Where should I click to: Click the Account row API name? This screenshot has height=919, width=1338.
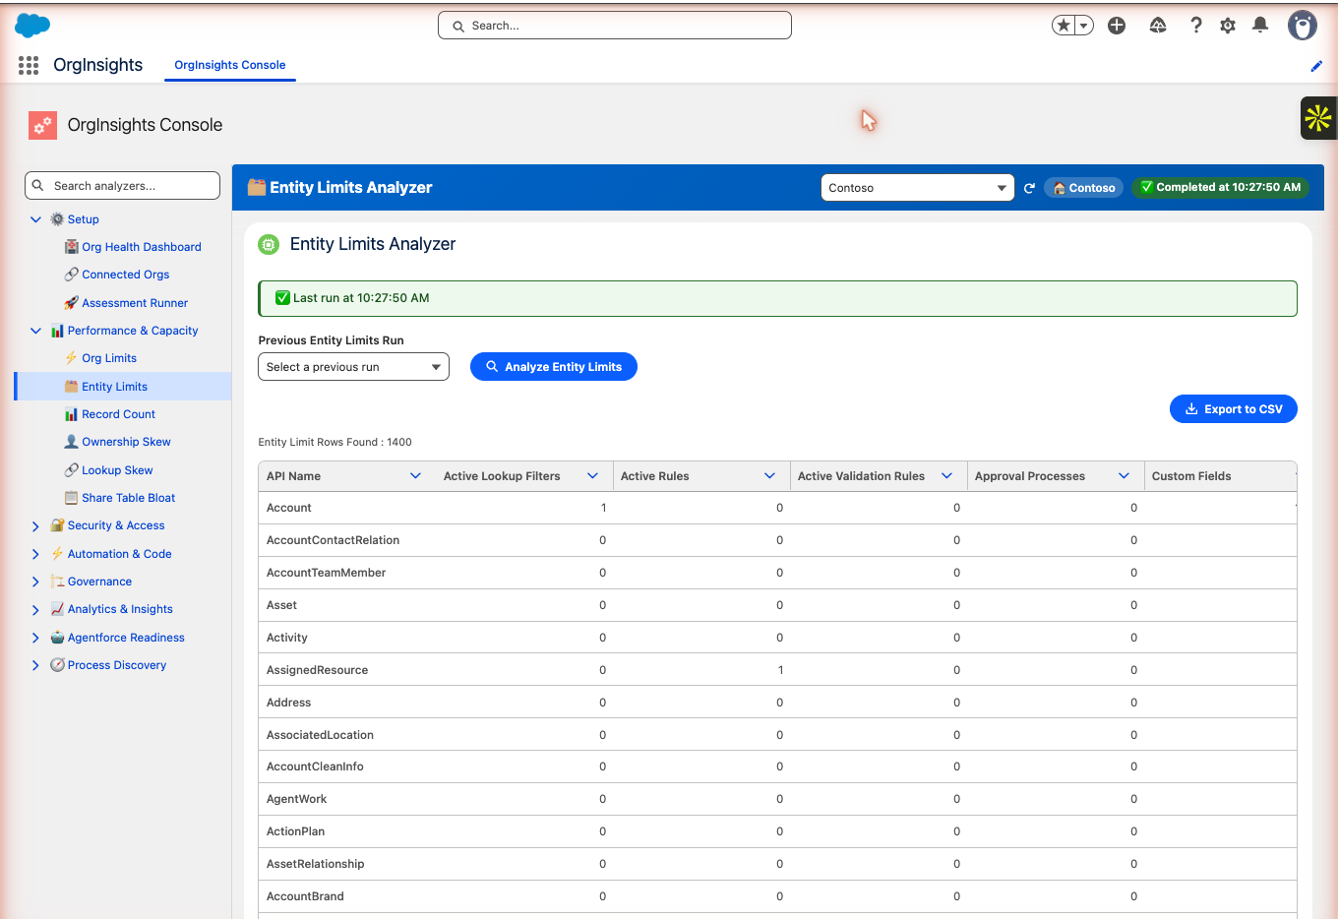[289, 508]
